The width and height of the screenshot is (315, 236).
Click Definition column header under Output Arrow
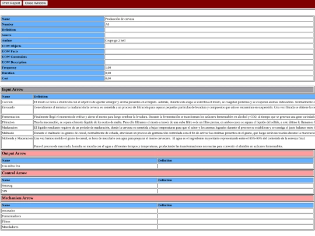[236, 161]
